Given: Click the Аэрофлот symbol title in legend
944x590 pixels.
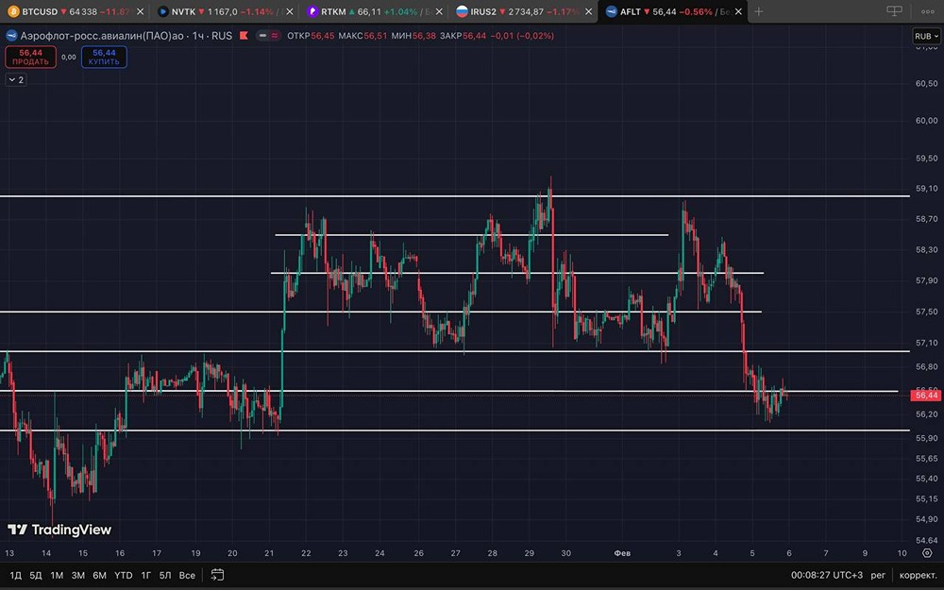Looking at the screenshot, I should (126, 36).
